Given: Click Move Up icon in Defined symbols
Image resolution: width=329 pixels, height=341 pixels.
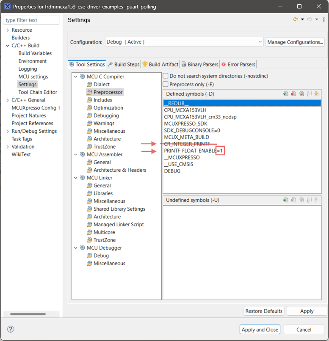Looking at the screenshot, I should 309,94.
